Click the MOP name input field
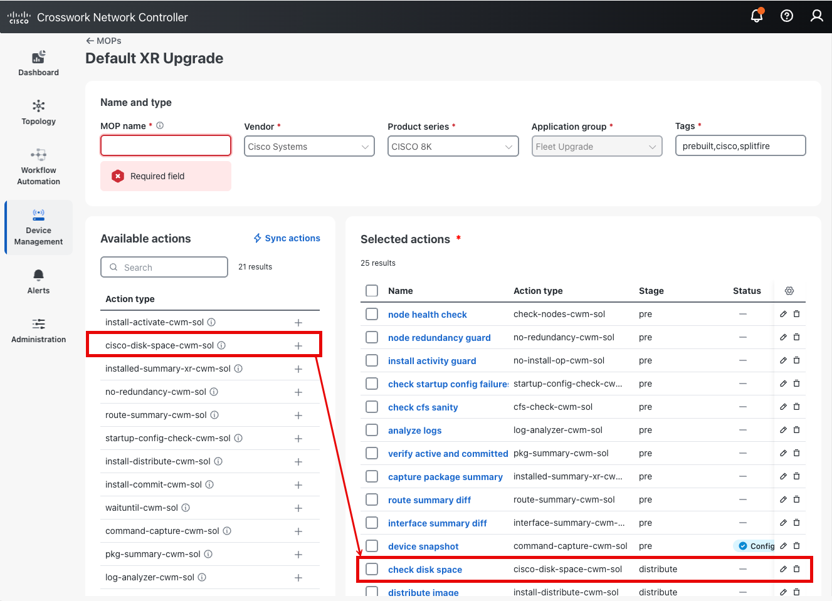The image size is (832, 601). tap(166, 145)
